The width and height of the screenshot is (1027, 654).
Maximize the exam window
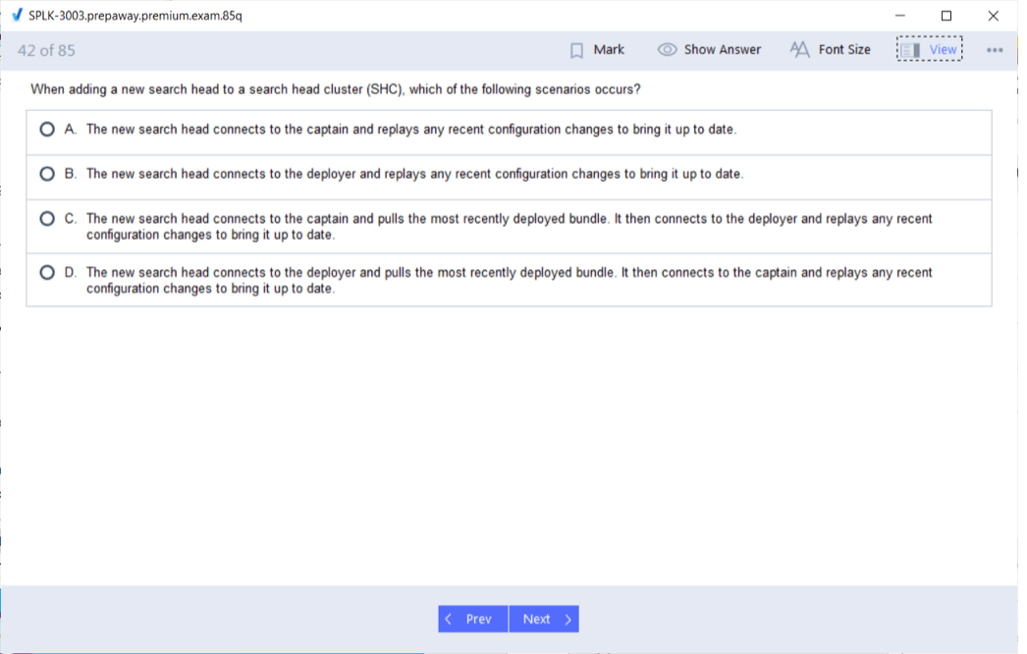click(946, 16)
